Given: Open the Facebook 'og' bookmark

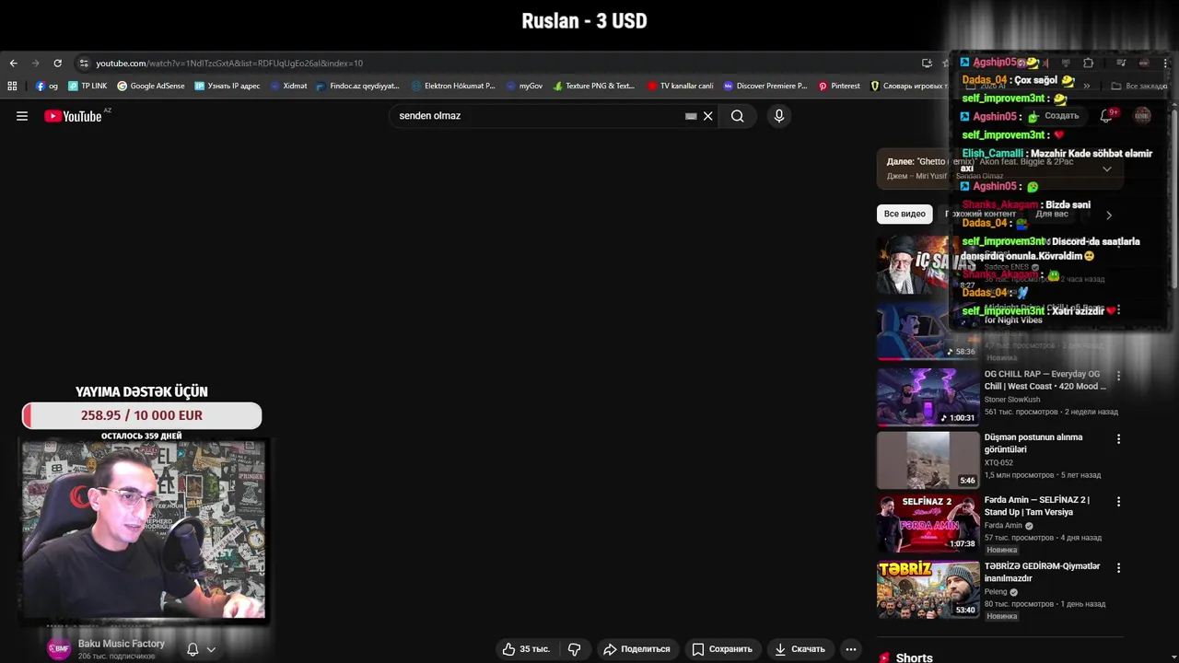Looking at the screenshot, I should coord(47,86).
